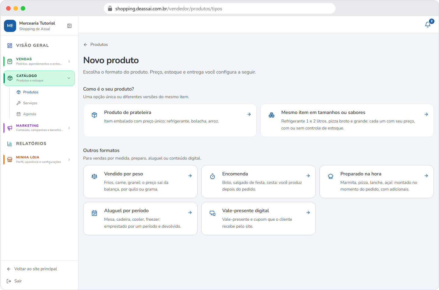Click the box icon for Produto de prateleira
This screenshot has width=439, height=290.
pos(94,115)
